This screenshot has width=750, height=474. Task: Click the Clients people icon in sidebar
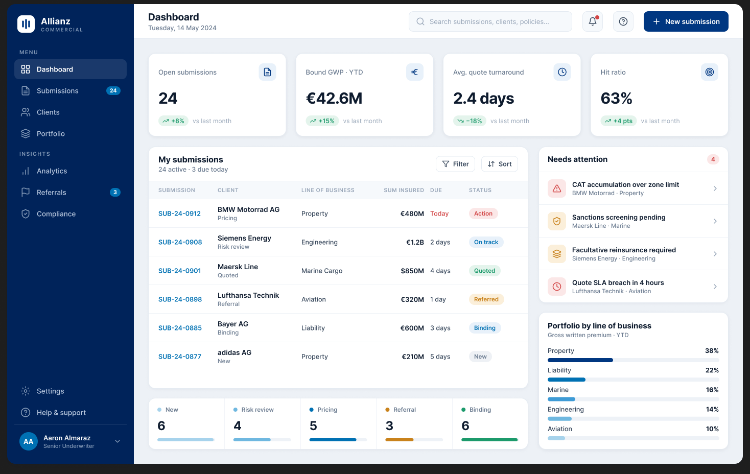[26, 112]
